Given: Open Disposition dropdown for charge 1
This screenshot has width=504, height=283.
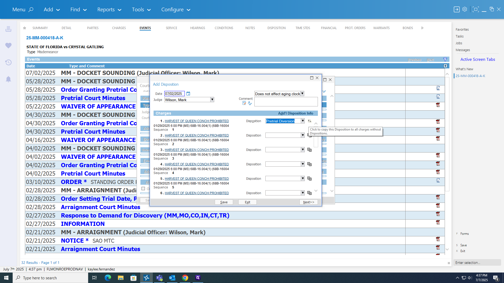Looking at the screenshot, I should click(x=302, y=121).
